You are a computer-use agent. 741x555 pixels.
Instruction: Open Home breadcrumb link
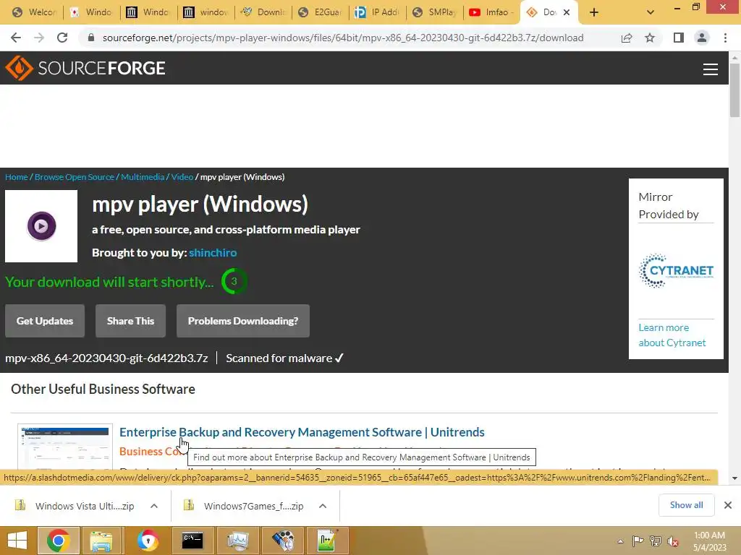[17, 177]
